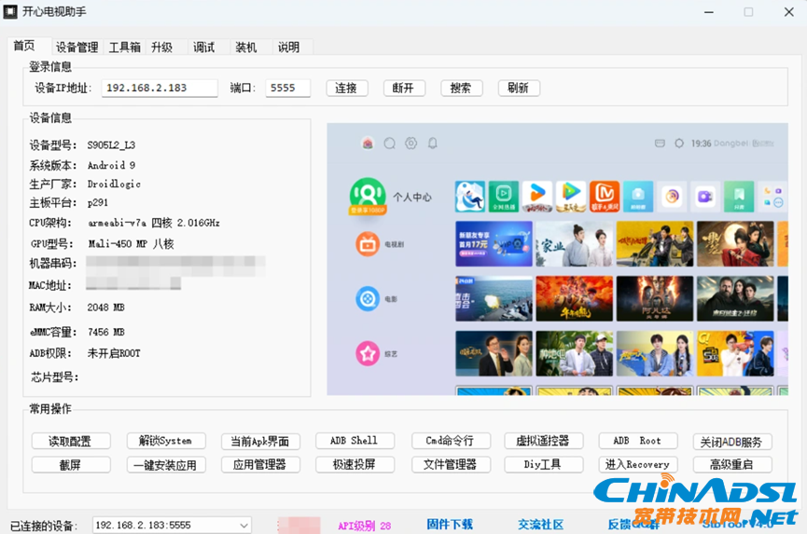Start 极速投屏
This screenshot has width=807, height=534.
[x=355, y=465]
